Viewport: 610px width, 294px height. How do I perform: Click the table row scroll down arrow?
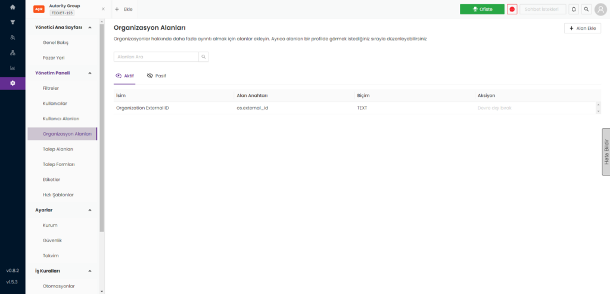point(598,111)
